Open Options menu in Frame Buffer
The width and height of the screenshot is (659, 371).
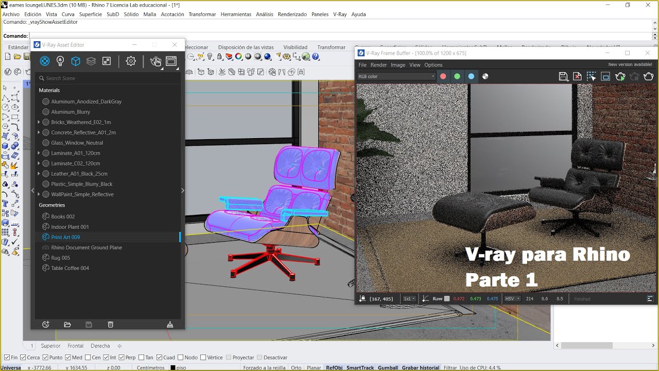pyautogui.click(x=433, y=65)
